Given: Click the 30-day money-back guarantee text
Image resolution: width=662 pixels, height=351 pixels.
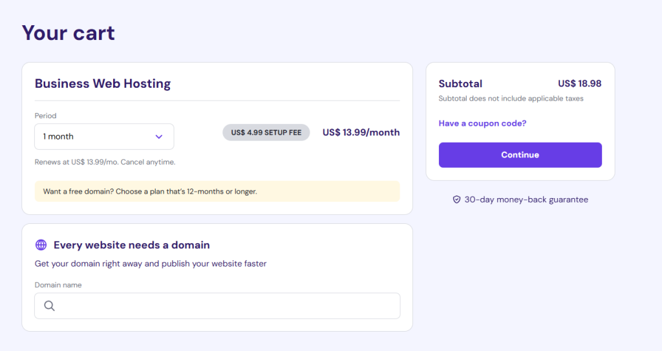Looking at the screenshot, I should click(x=526, y=200).
